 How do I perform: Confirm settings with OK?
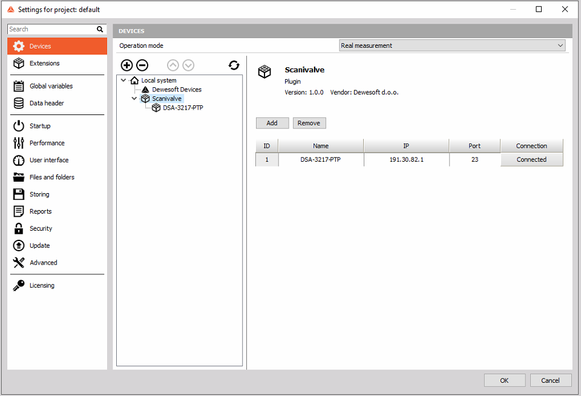[505, 380]
